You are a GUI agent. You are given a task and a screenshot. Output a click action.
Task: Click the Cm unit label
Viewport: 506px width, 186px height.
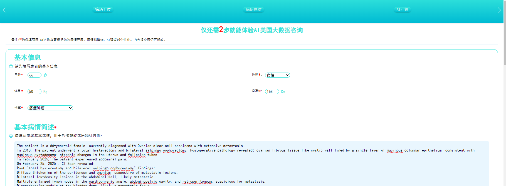[283, 91]
